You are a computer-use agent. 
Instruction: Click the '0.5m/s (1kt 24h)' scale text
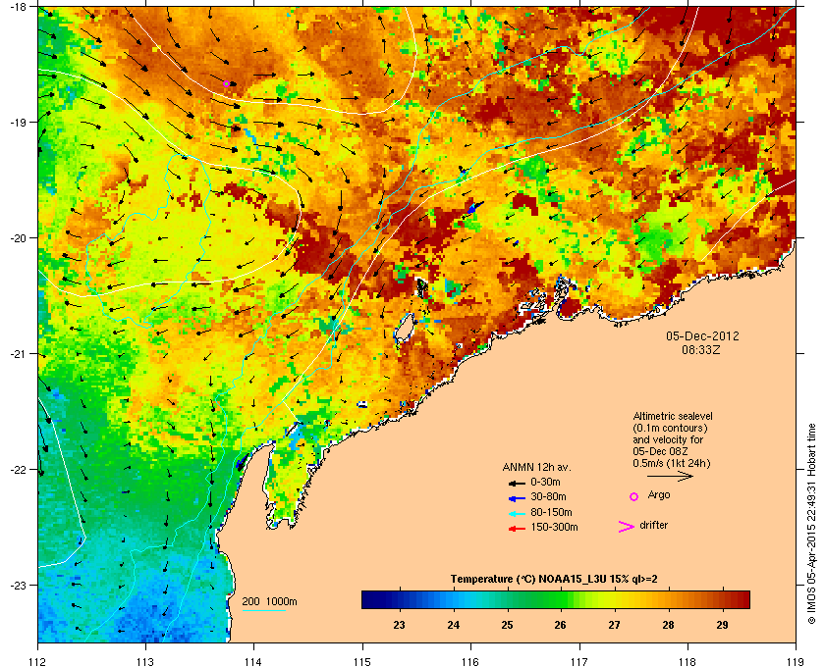672,464
